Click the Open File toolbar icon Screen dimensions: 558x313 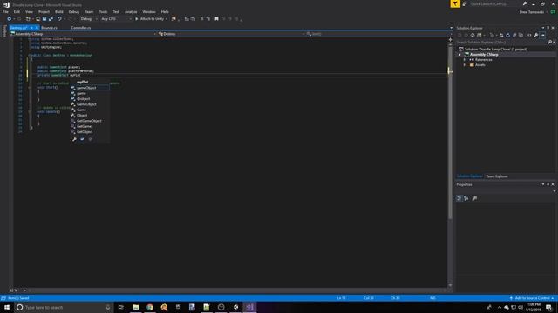click(x=37, y=19)
